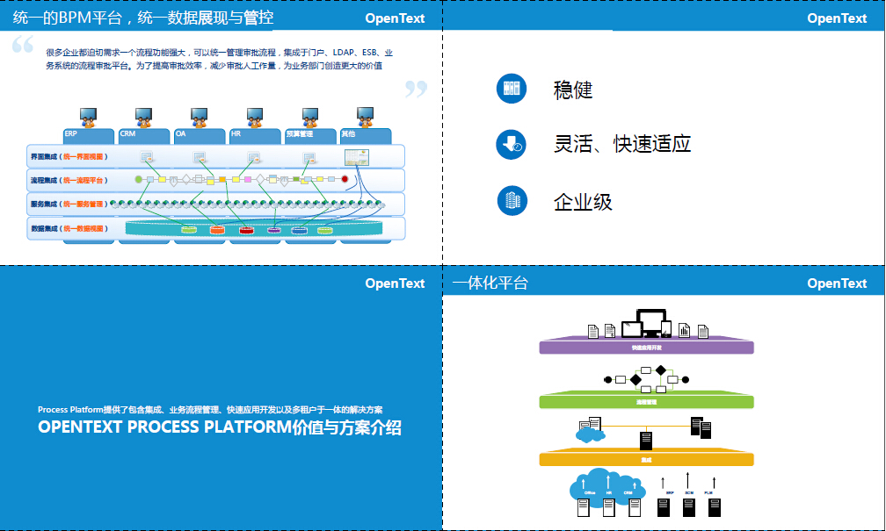Select the ERP column header tab
The width and height of the screenshot is (886, 531).
pyautogui.click(x=88, y=136)
